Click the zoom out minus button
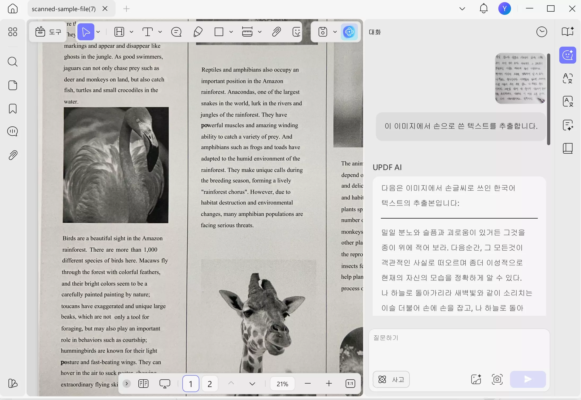This screenshot has height=400, width=581. (x=308, y=383)
